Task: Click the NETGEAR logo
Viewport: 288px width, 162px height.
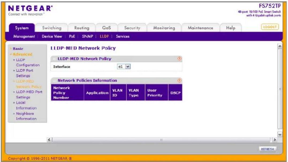Action: [30, 10]
